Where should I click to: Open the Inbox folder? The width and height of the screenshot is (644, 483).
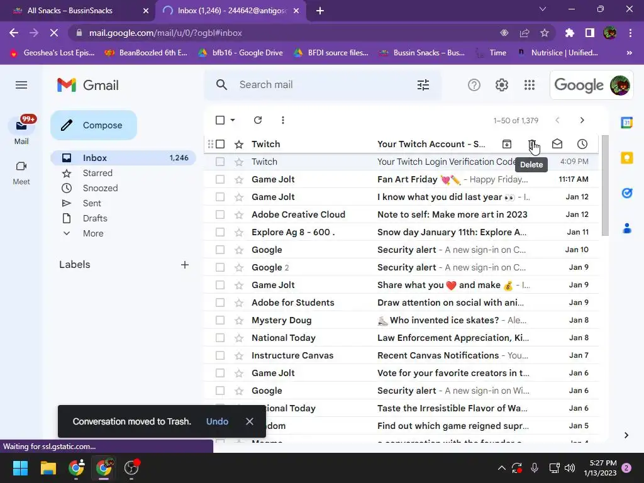(123, 158)
